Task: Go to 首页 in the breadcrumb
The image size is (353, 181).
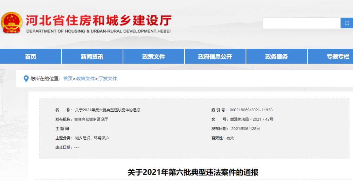Action: click(68, 78)
